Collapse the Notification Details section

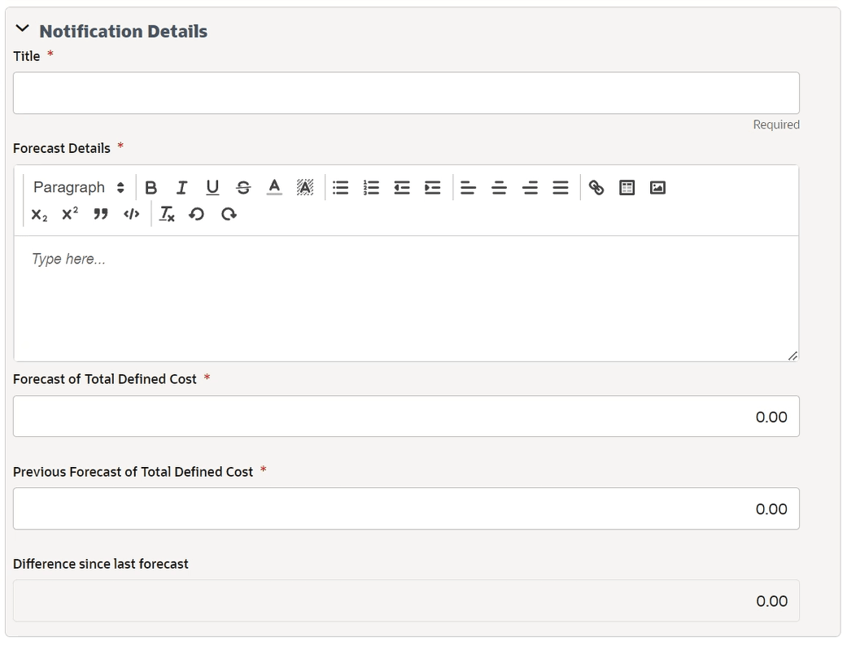23,30
